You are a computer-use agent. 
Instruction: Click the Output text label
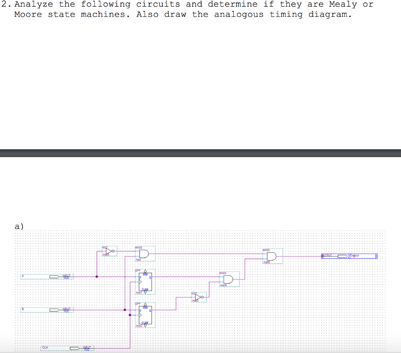pyautogui.click(x=354, y=255)
